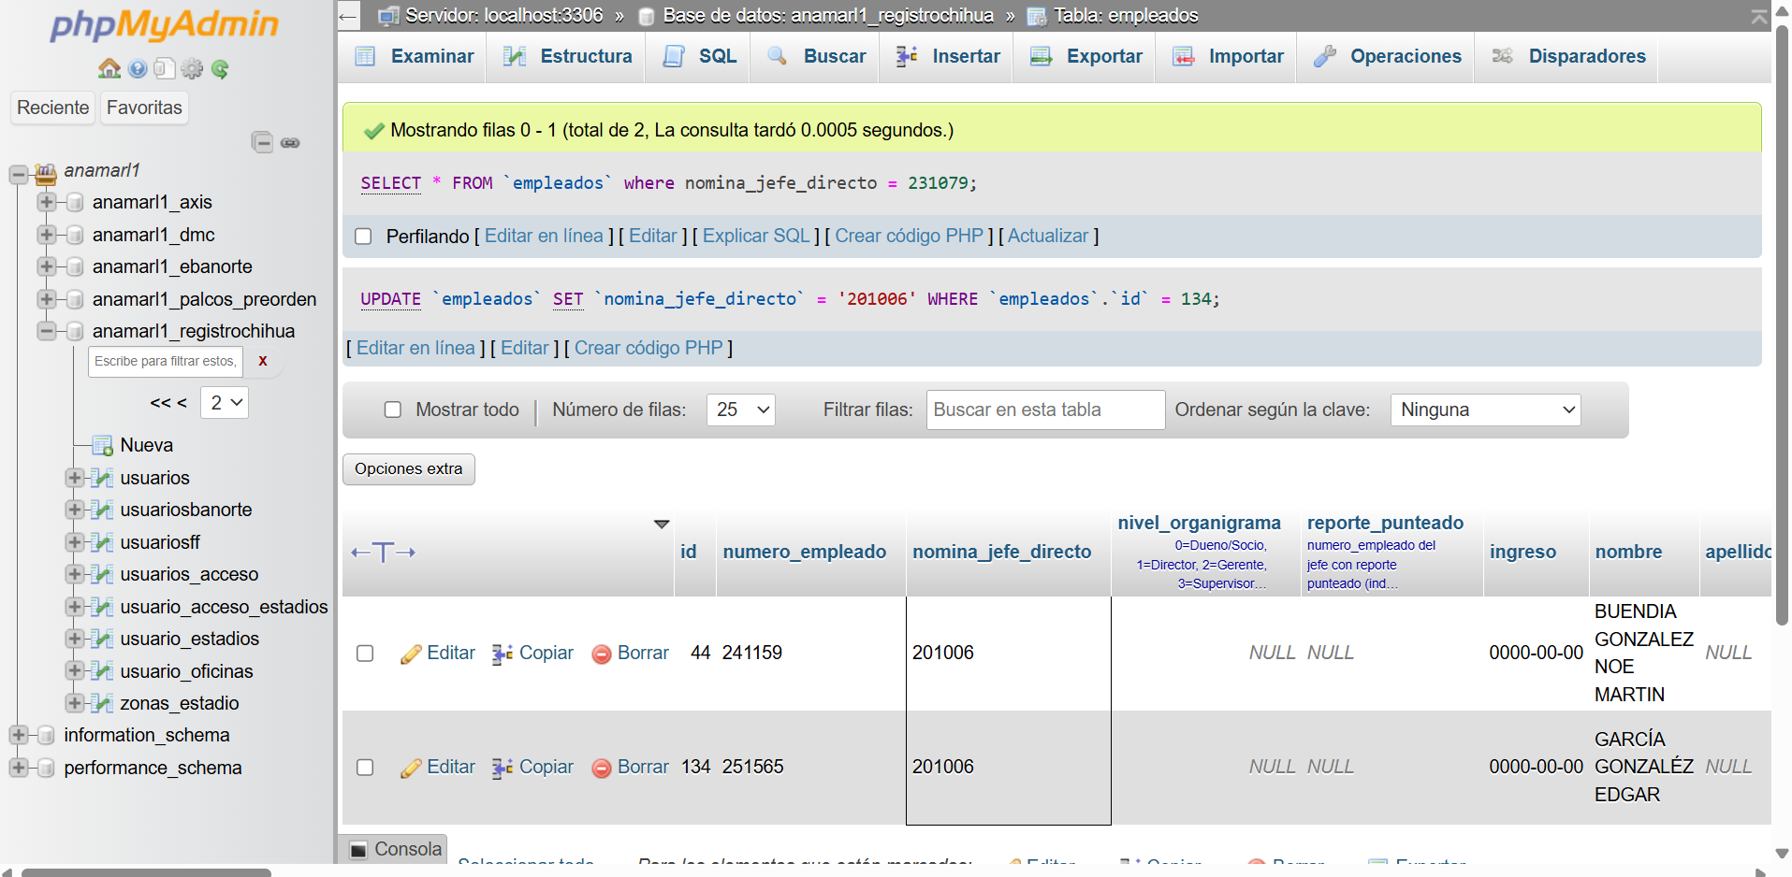1792x877 pixels.
Task: Open the Disparadores tab
Action: tap(1568, 56)
